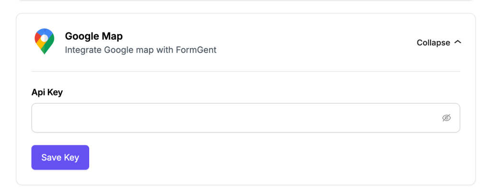Screen dimensions: 491x193
Task: Click the Google Map integration card header
Action: pyautogui.click(x=245, y=42)
